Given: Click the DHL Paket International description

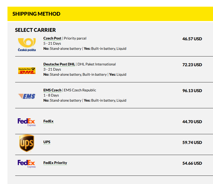Looking at the screenshot, I should [x=97, y=64].
